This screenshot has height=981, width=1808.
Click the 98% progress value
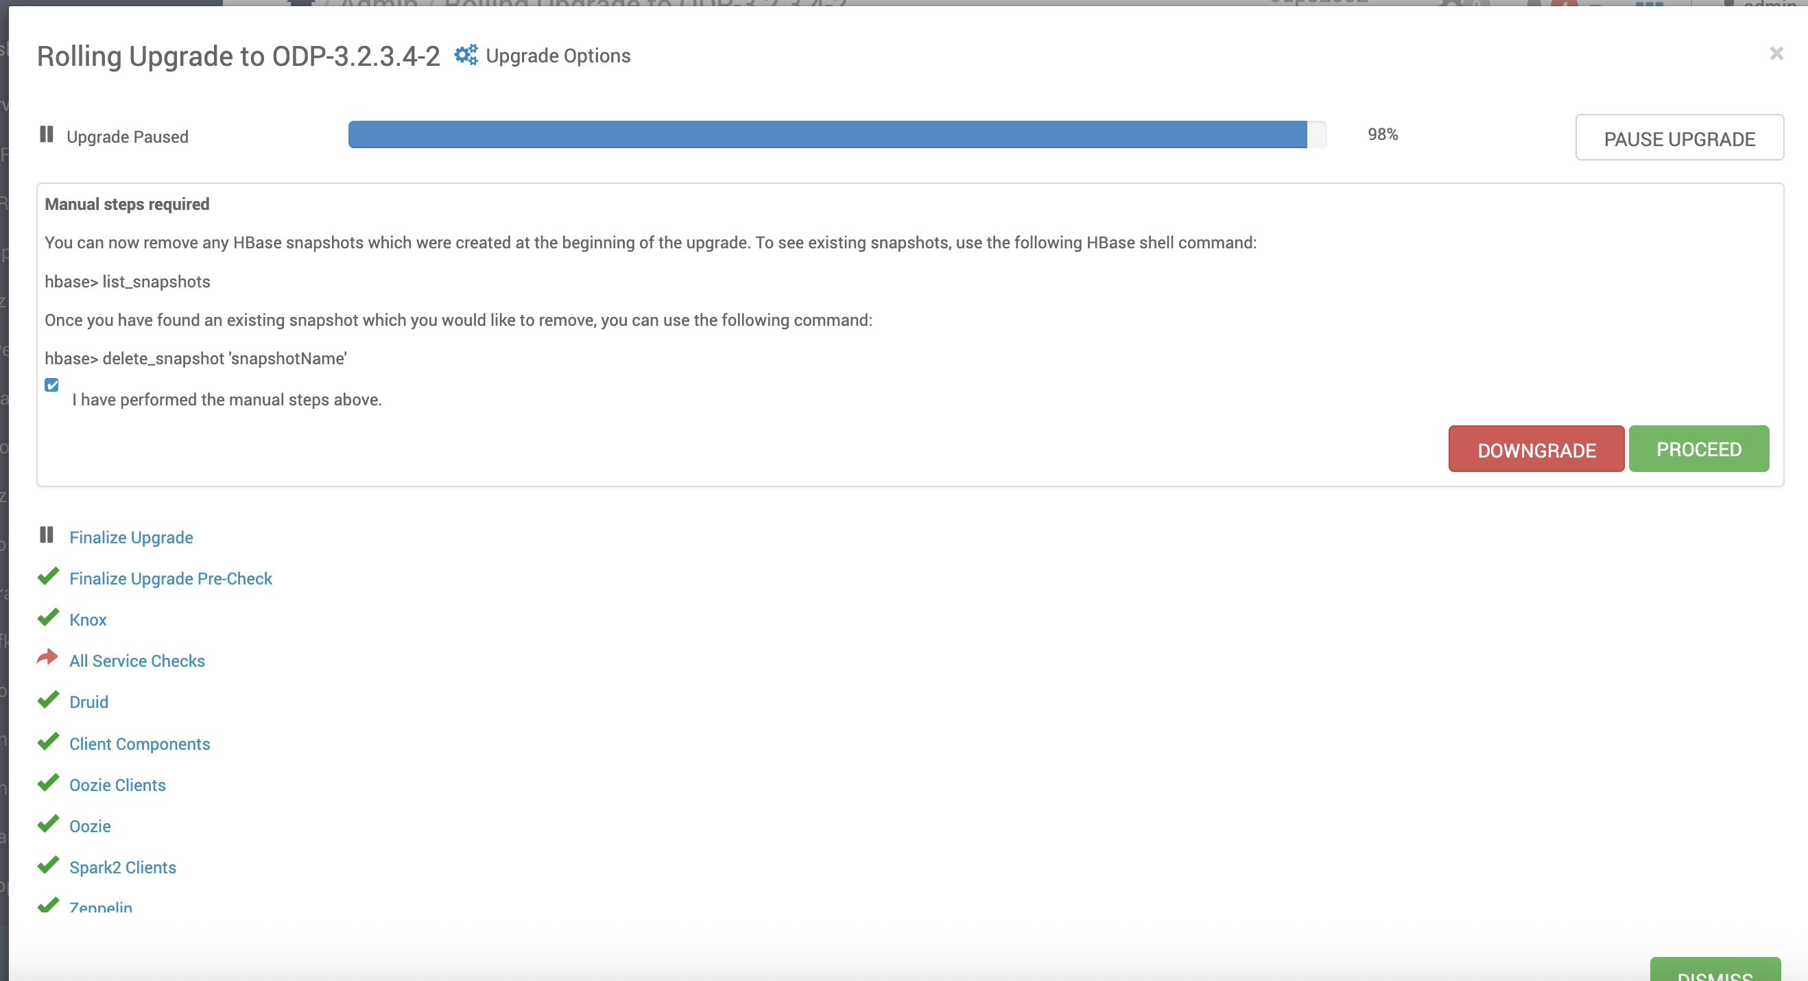coord(1383,134)
